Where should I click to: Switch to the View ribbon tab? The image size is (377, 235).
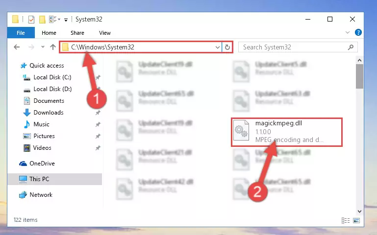(105, 33)
